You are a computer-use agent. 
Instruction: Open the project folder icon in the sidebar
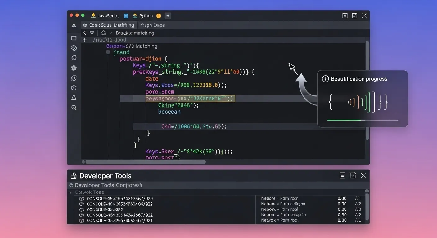[74, 38]
